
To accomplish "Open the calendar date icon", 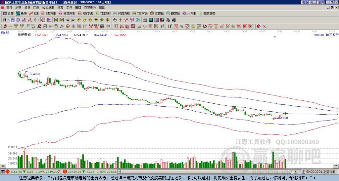I will tap(145, 20).
